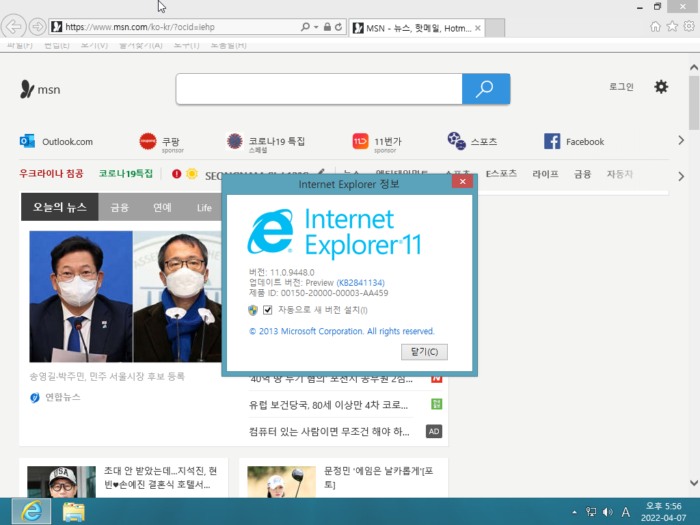Click the 우크라이나 침공 link

[51, 174]
